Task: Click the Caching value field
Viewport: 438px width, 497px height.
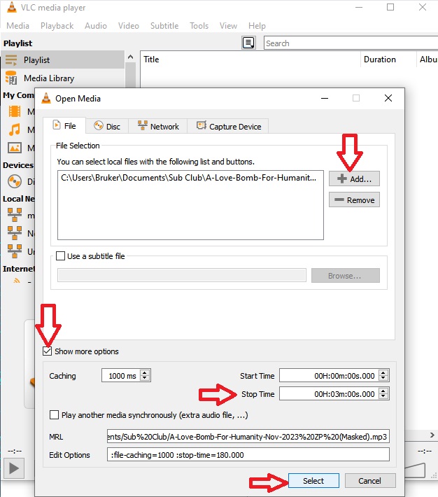Action: [121, 375]
